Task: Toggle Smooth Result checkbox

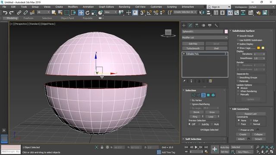Action: pos(238,36)
